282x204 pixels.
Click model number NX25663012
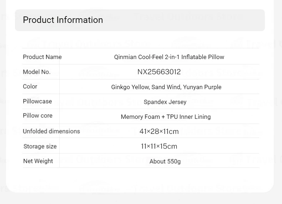(159, 72)
